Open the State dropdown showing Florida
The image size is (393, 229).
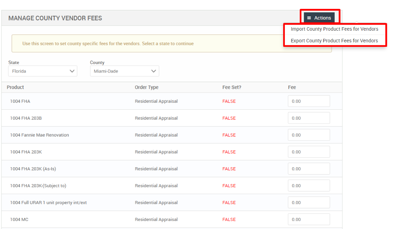click(42, 71)
